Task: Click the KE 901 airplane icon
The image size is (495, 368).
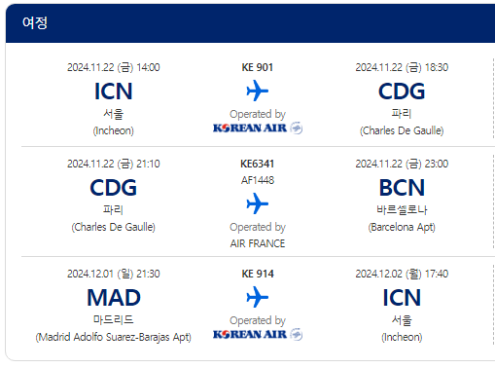Action: tap(258, 91)
